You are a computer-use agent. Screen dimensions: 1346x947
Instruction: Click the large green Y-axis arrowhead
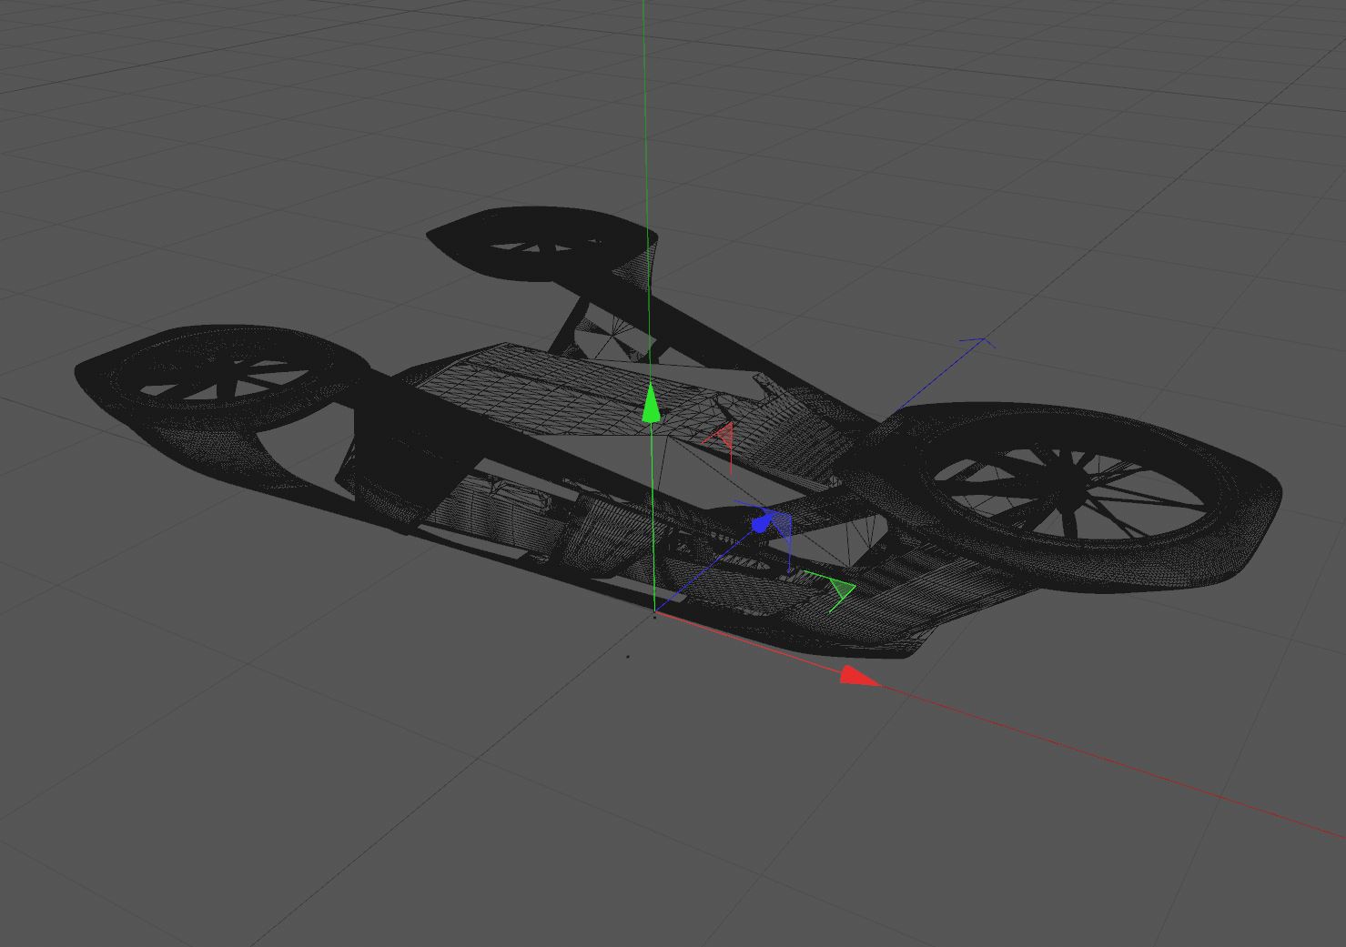click(x=651, y=403)
